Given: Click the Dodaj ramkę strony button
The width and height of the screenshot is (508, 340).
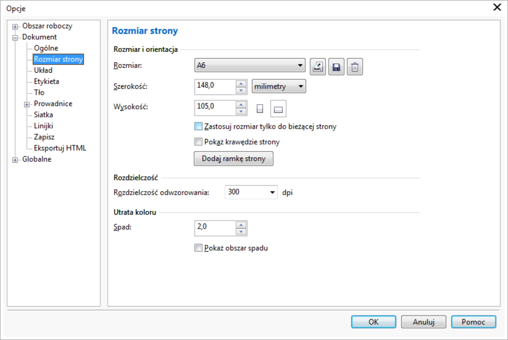Looking at the screenshot, I should [233, 159].
